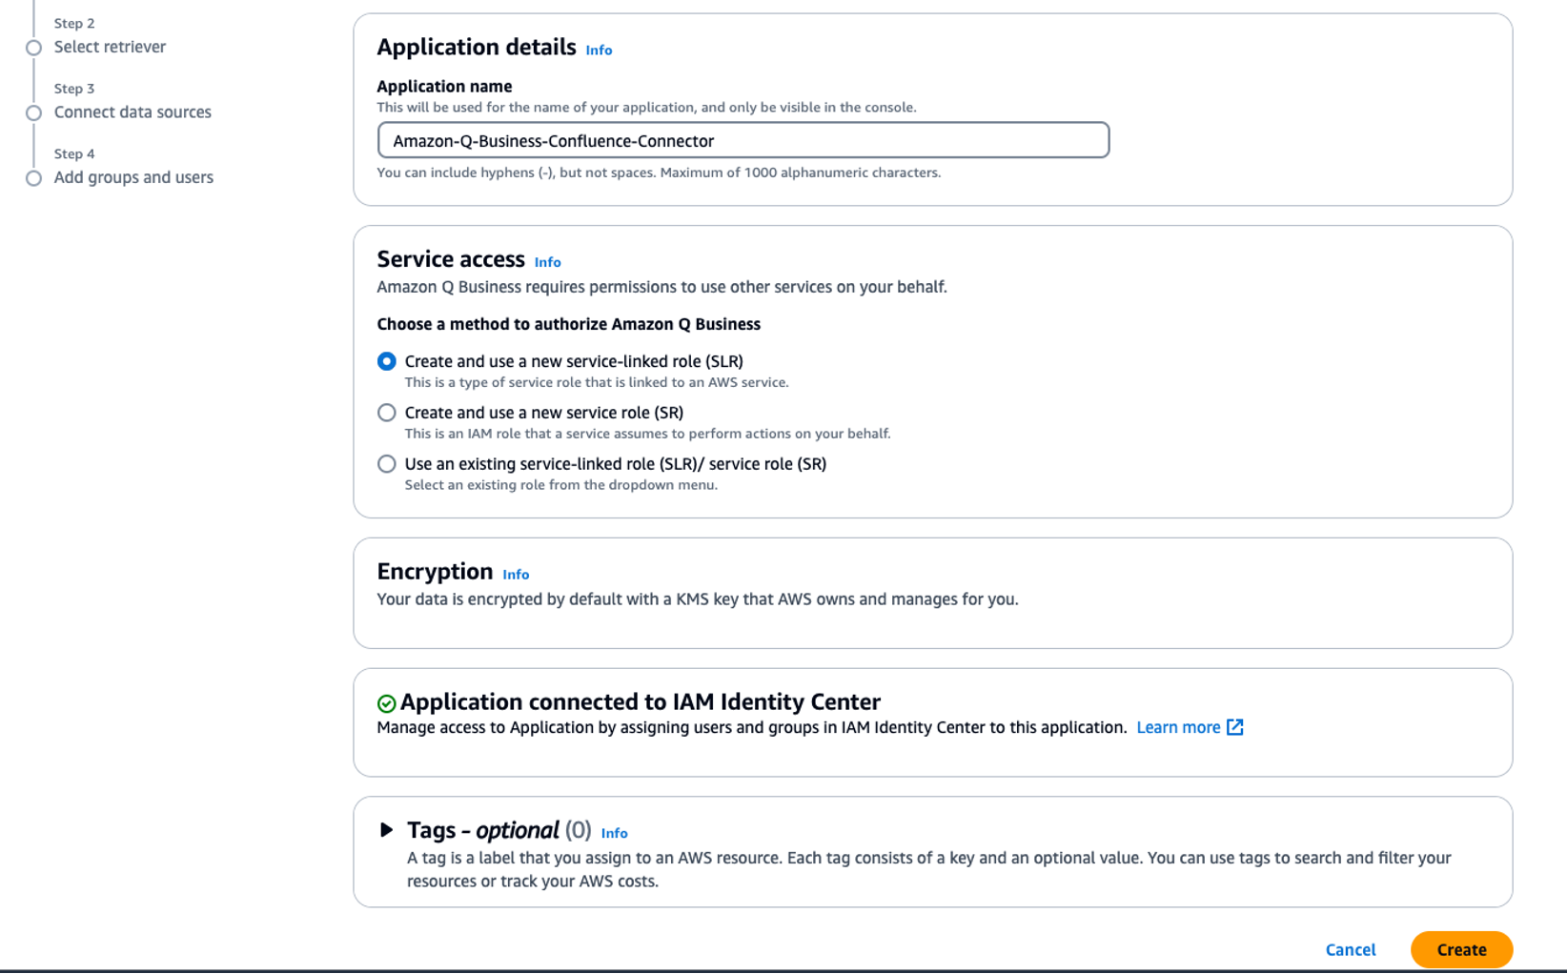Click the Cancel link button
1567x974 pixels.
(x=1350, y=949)
